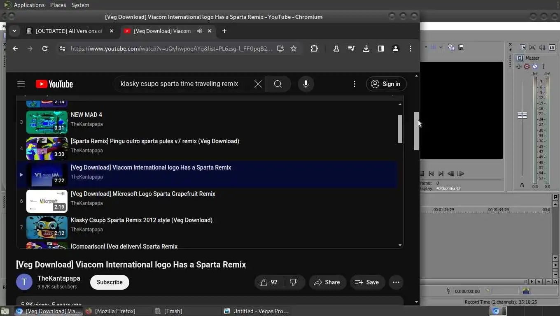Open TheKantapapa channel name link under video
Image resolution: width=560 pixels, height=316 pixels.
coord(59,279)
